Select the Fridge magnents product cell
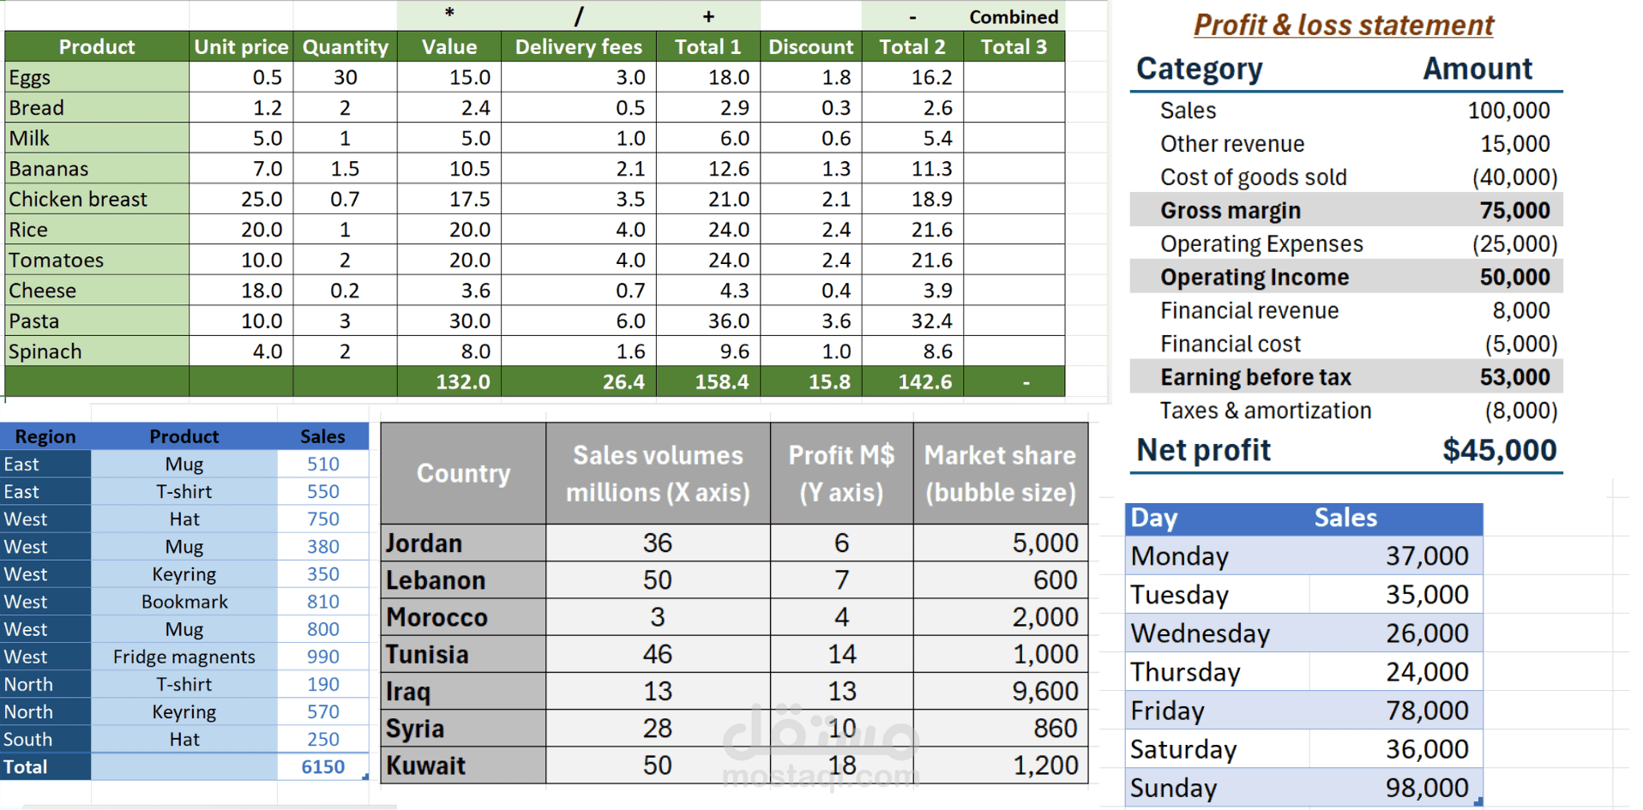1643x810 pixels. tap(184, 657)
